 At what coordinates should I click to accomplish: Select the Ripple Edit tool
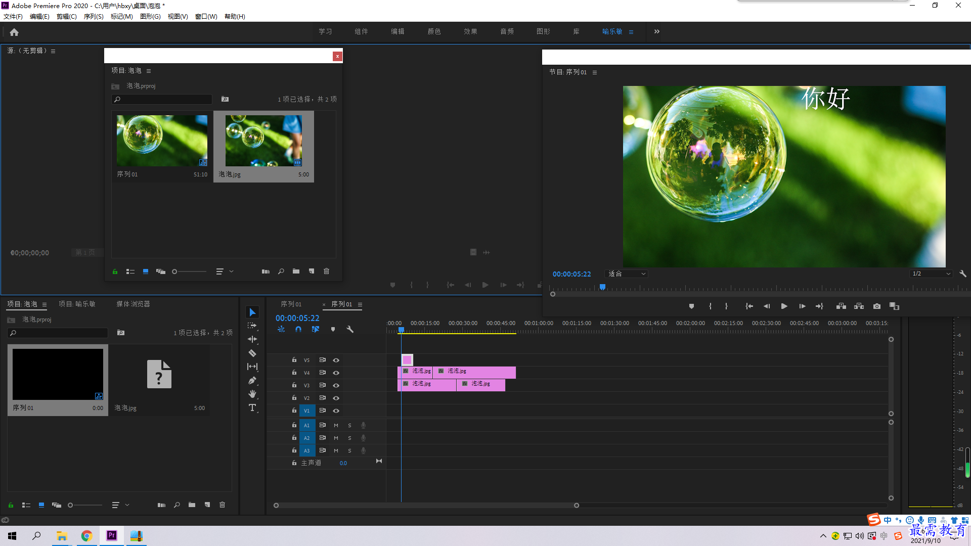coord(252,339)
